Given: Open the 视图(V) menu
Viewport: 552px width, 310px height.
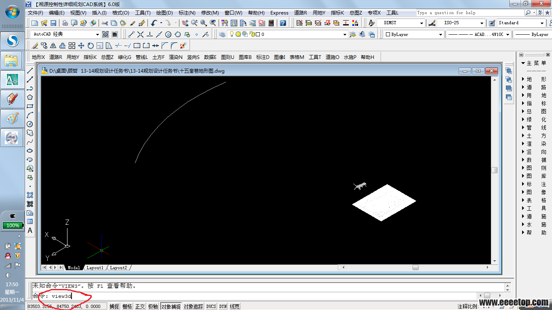Looking at the screenshot, I should click(x=78, y=13).
